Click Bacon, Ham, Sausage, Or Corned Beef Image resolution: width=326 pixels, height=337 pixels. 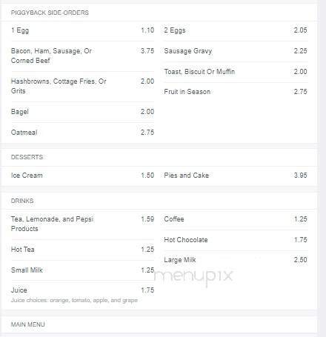(82, 56)
